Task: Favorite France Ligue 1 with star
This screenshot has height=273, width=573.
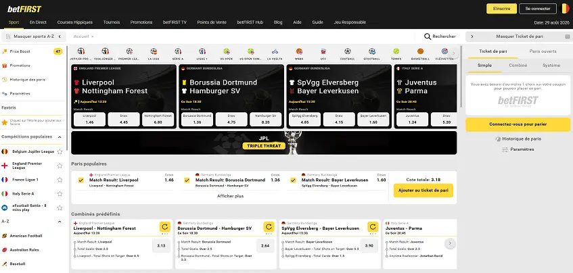Action: 60,180
